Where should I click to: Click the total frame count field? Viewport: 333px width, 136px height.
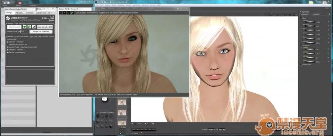(222, 129)
